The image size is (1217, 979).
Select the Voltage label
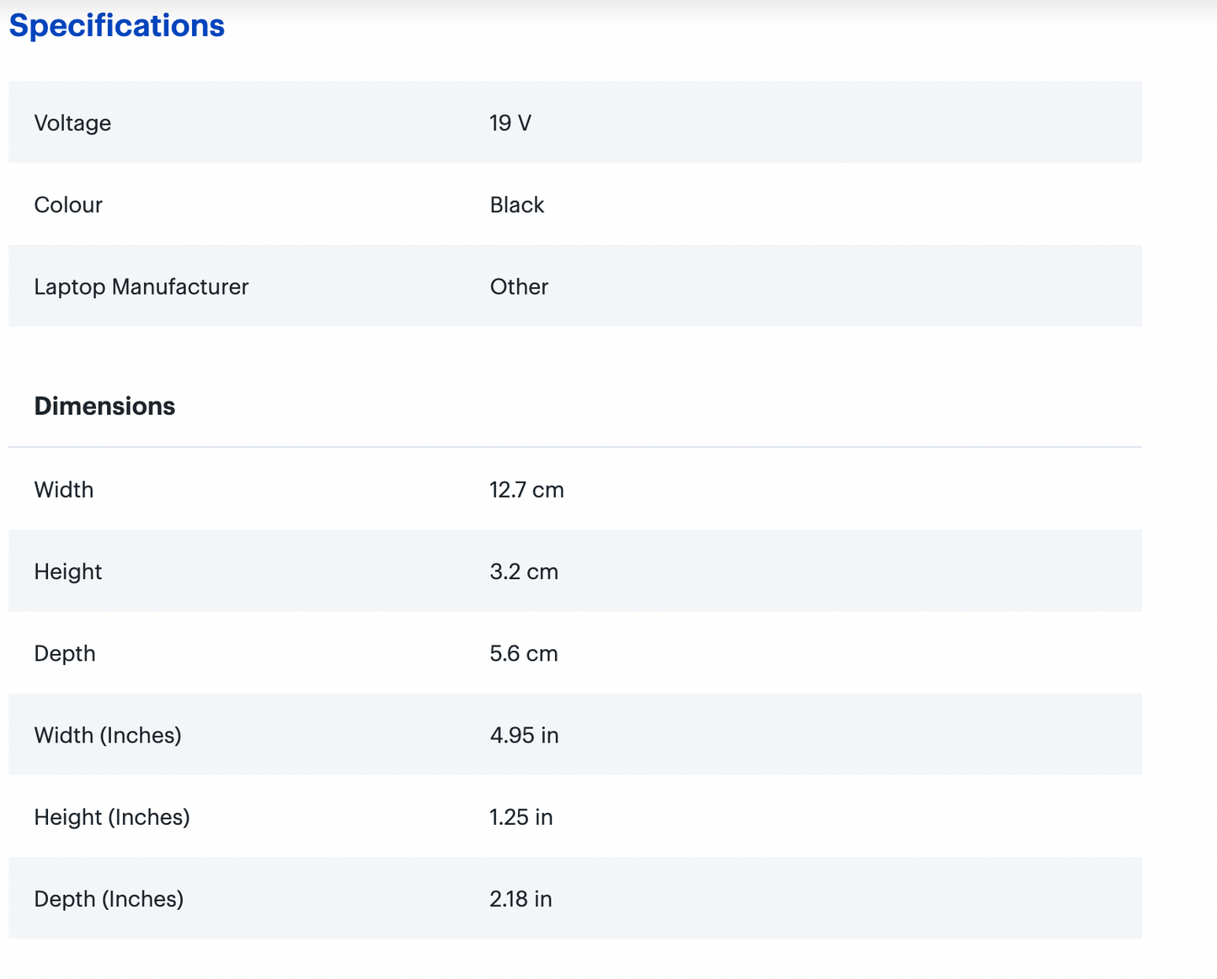(x=72, y=123)
